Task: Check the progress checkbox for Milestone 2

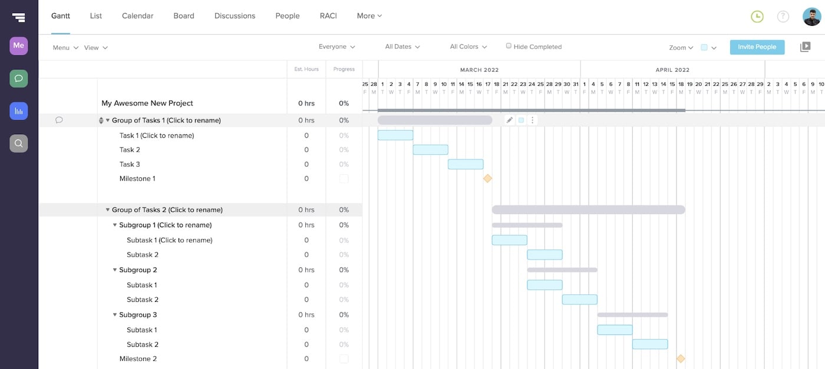Action: tap(344, 358)
